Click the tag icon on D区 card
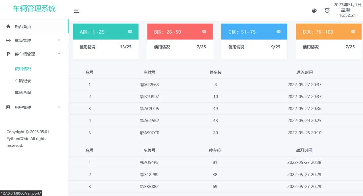The image size is (363, 196). tap(353, 32)
